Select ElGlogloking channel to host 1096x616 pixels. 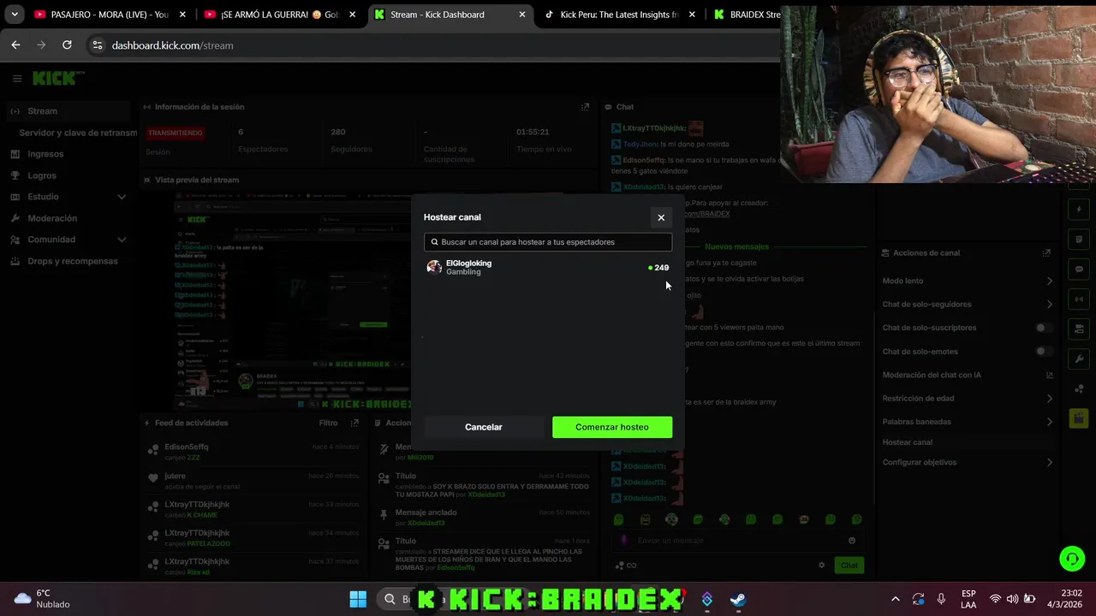coord(548,267)
